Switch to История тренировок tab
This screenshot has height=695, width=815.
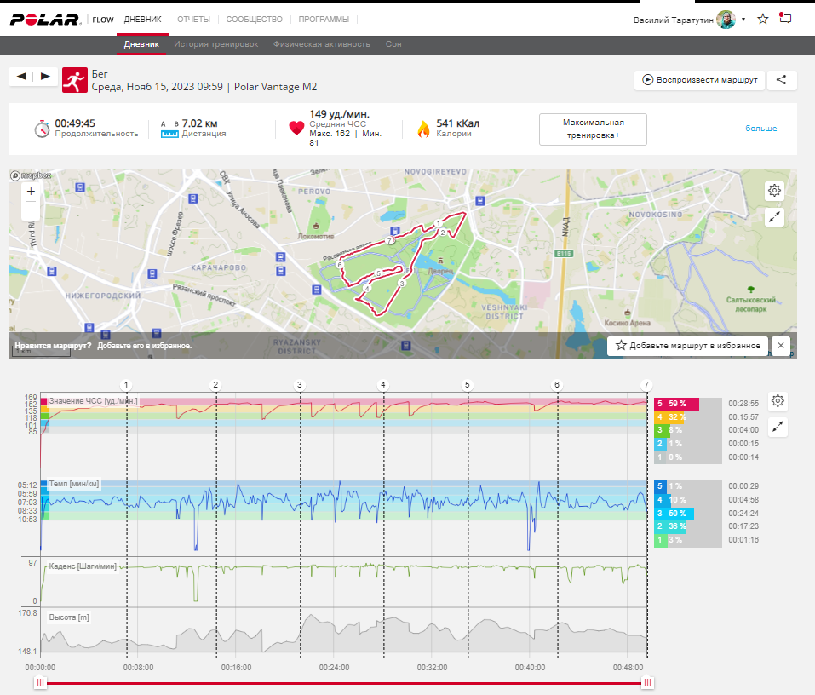pos(215,44)
